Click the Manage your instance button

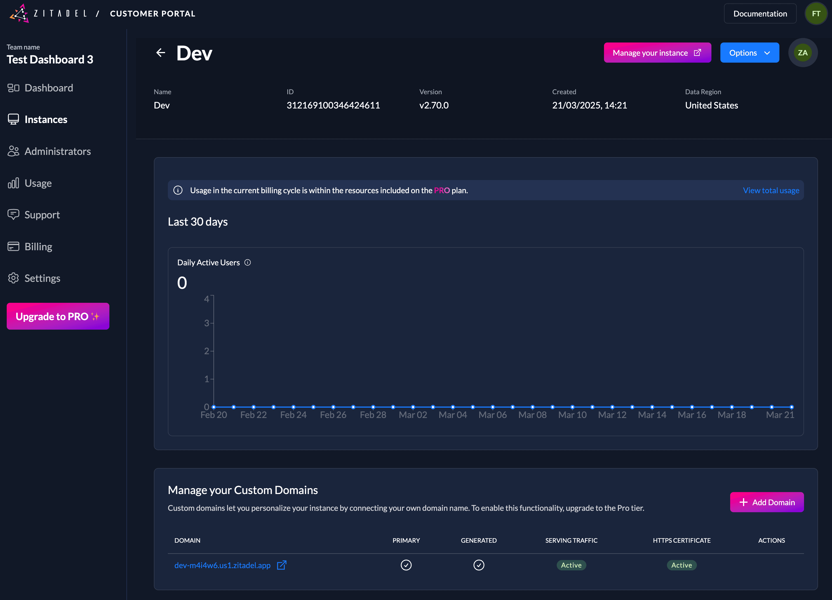pyautogui.click(x=657, y=53)
